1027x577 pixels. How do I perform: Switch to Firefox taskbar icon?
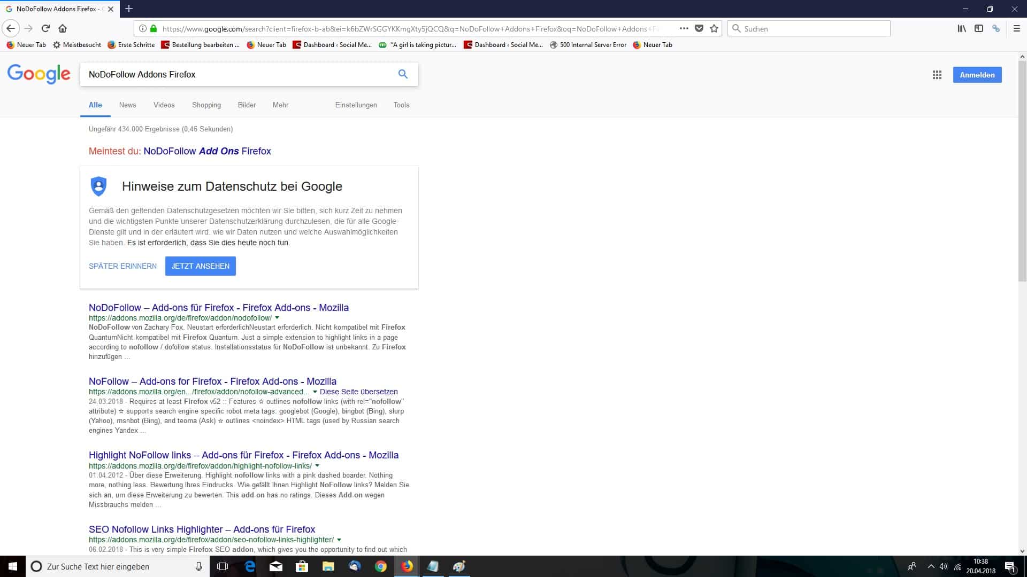407,566
